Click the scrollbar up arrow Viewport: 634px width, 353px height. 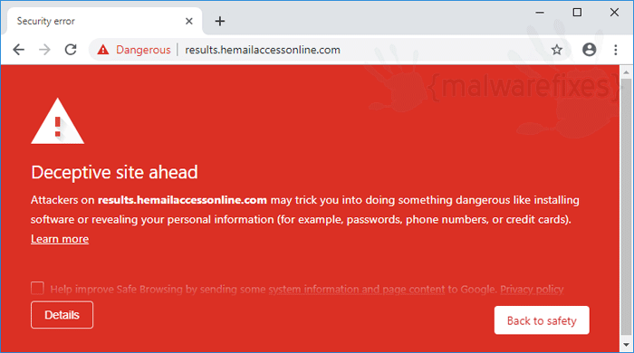click(x=627, y=72)
